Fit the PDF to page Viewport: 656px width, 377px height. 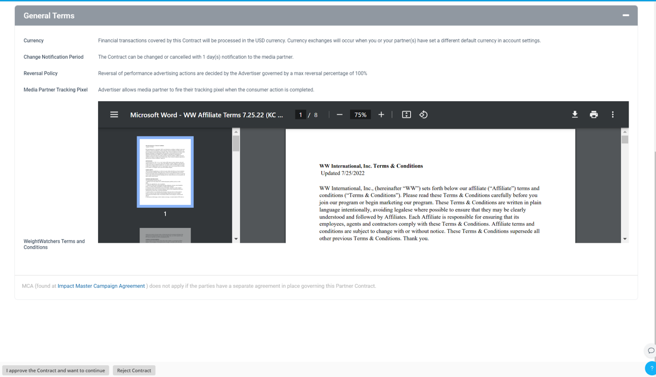[406, 115]
